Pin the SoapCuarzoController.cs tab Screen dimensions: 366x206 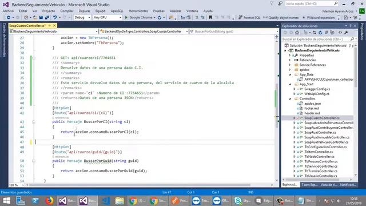50,25
